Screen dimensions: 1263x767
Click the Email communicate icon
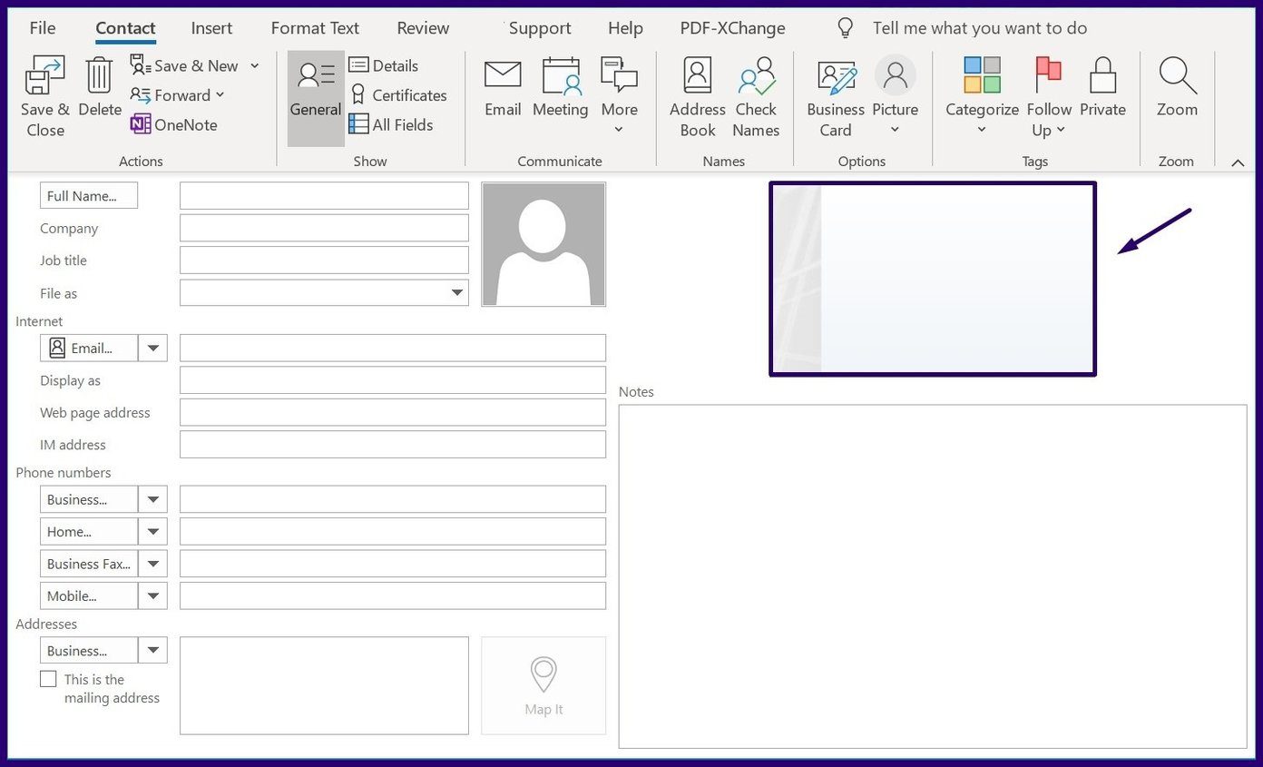[x=503, y=74]
